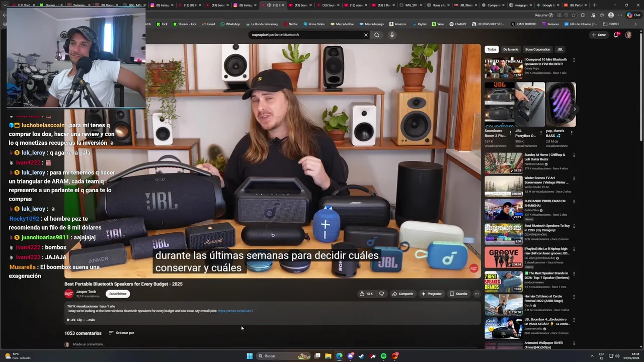The height and width of the screenshot is (362, 644).
Task: Select the Bose Corporation filter chip
Action: pyautogui.click(x=538, y=49)
